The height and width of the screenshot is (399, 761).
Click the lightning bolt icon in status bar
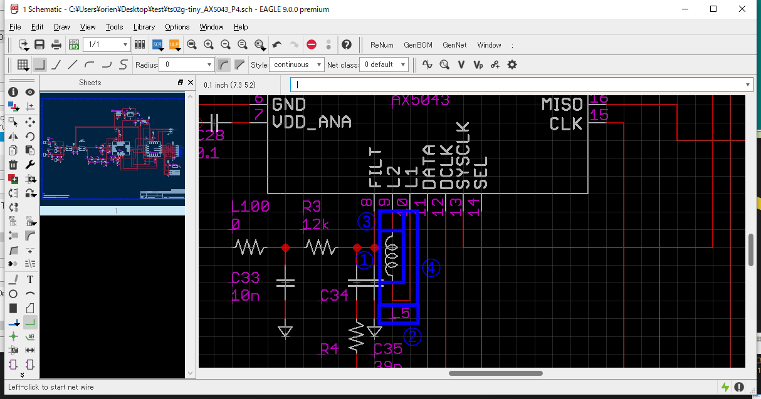coord(725,387)
